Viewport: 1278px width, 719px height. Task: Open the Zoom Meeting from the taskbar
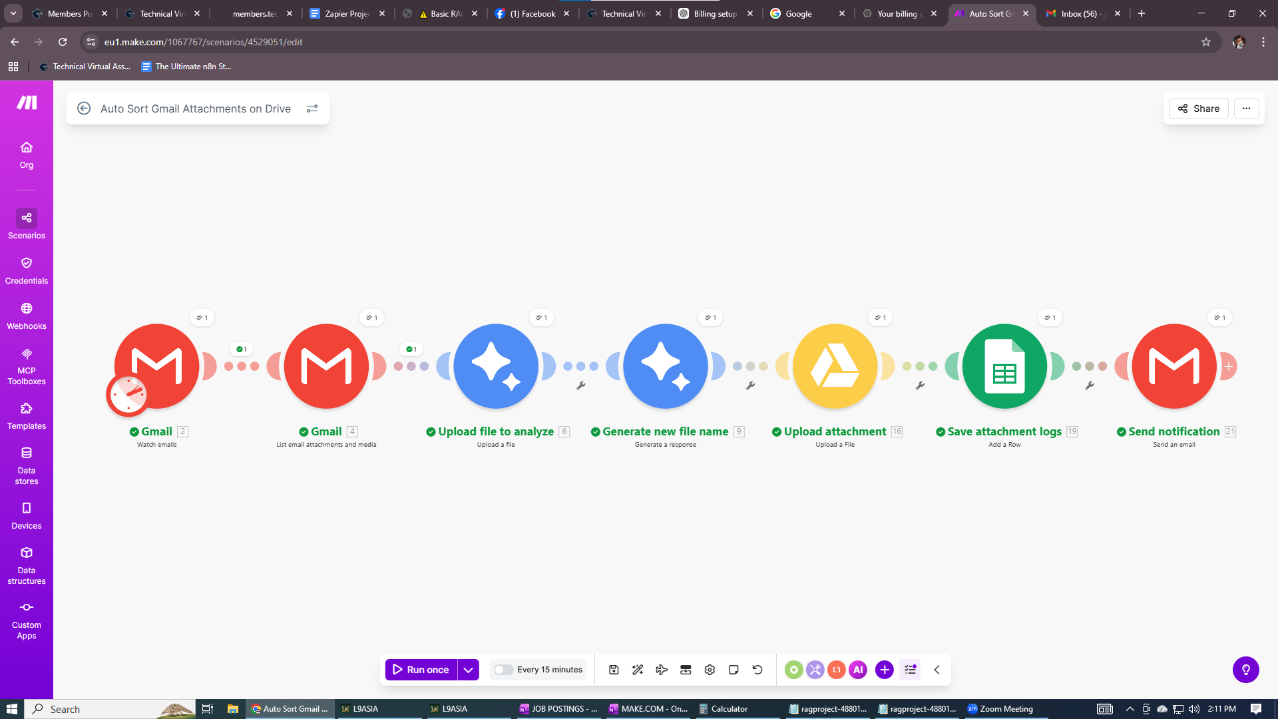[x=998, y=708]
